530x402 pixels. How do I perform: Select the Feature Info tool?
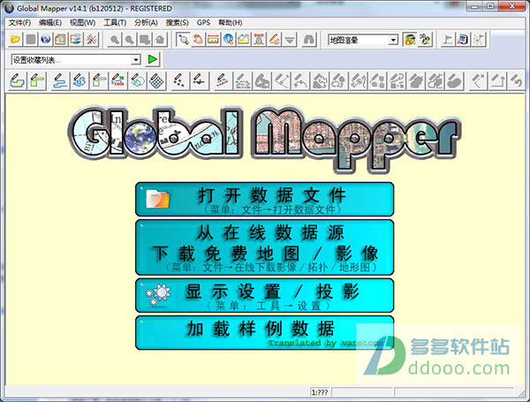(229, 40)
